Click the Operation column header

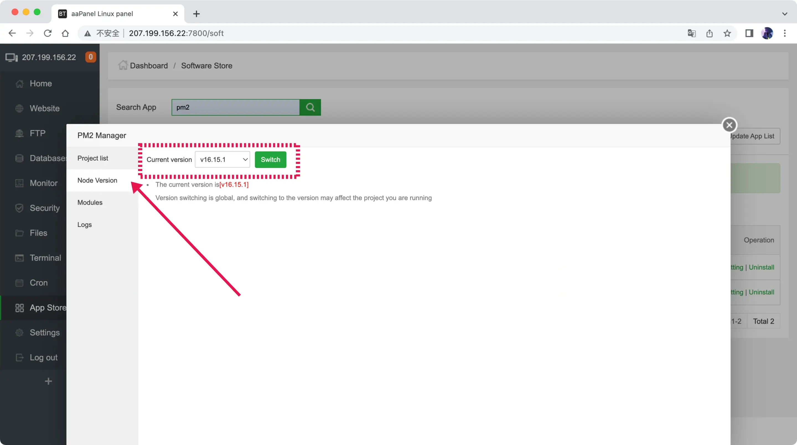(759, 240)
